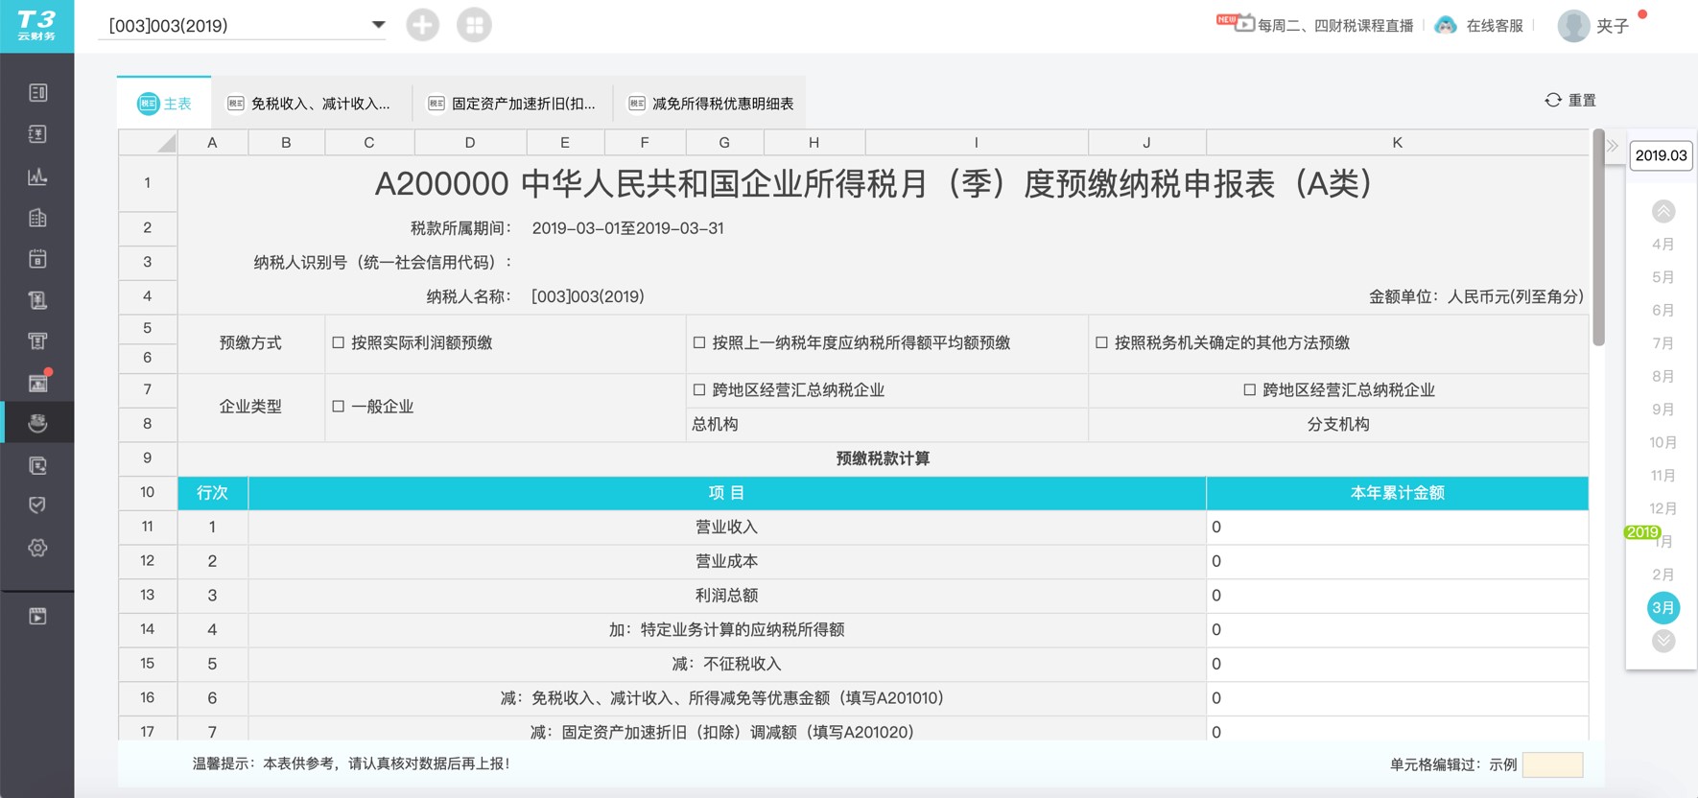
Task: Open the calendar icon in sidebar
Action: (x=37, y=259)
